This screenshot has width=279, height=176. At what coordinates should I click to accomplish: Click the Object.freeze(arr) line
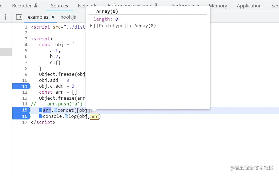click(63, 98)
